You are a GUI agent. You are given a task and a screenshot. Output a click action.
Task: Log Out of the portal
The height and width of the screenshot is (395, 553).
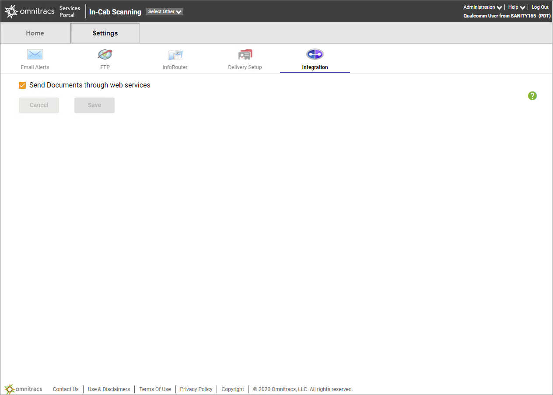(x=540, y=7)
